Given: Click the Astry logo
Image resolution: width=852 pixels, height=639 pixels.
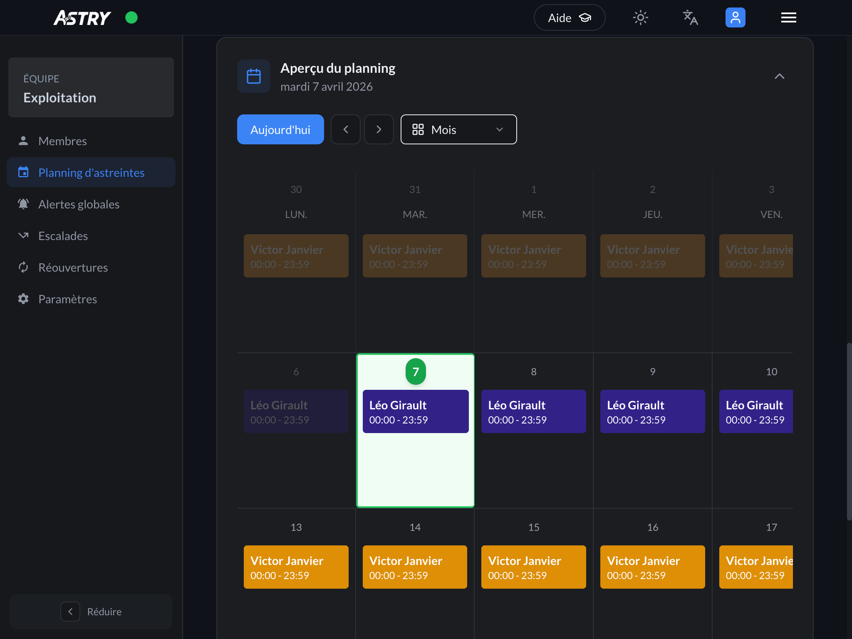Looking at the screenshot, I should tap(82, 17).
